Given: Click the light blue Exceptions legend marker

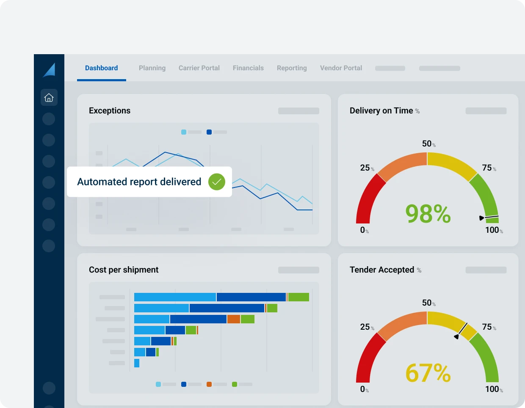Looking at the screenshot, I should (x=184, y=132).
